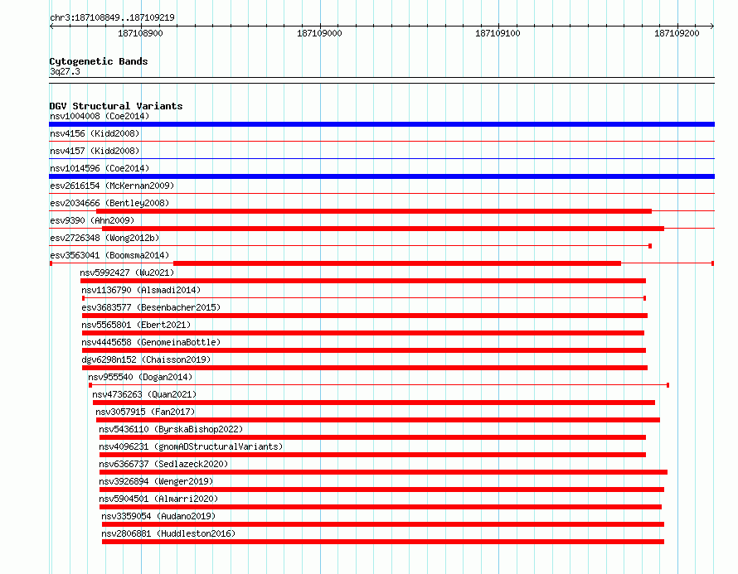This screenshot has width=738, height=574.
Task: Select nsv6366737 (Sedlazeck2020) label
Action: [x=163, y=464]
